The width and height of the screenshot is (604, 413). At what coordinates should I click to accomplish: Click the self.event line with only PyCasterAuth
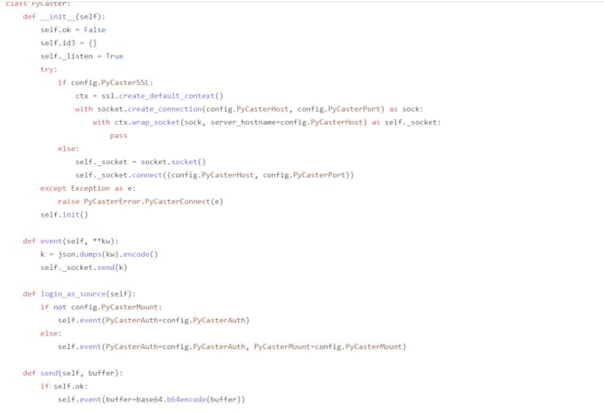[x=154, y=320]
